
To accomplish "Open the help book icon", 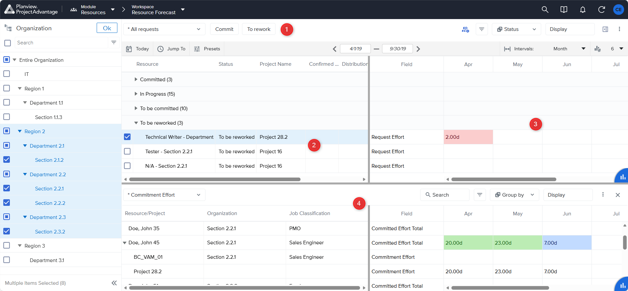I will point(564,10).
